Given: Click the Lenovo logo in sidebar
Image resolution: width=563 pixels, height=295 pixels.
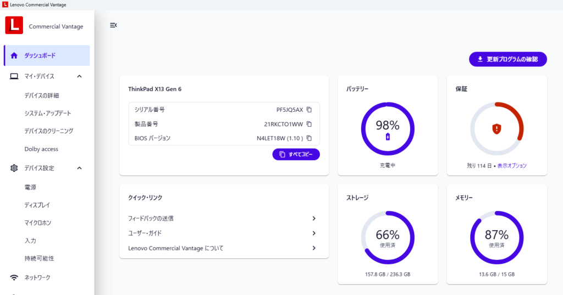Looking at the screenshot, I should 14,25.
